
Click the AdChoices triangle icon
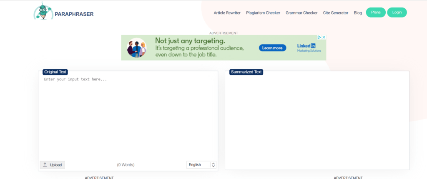319,37
